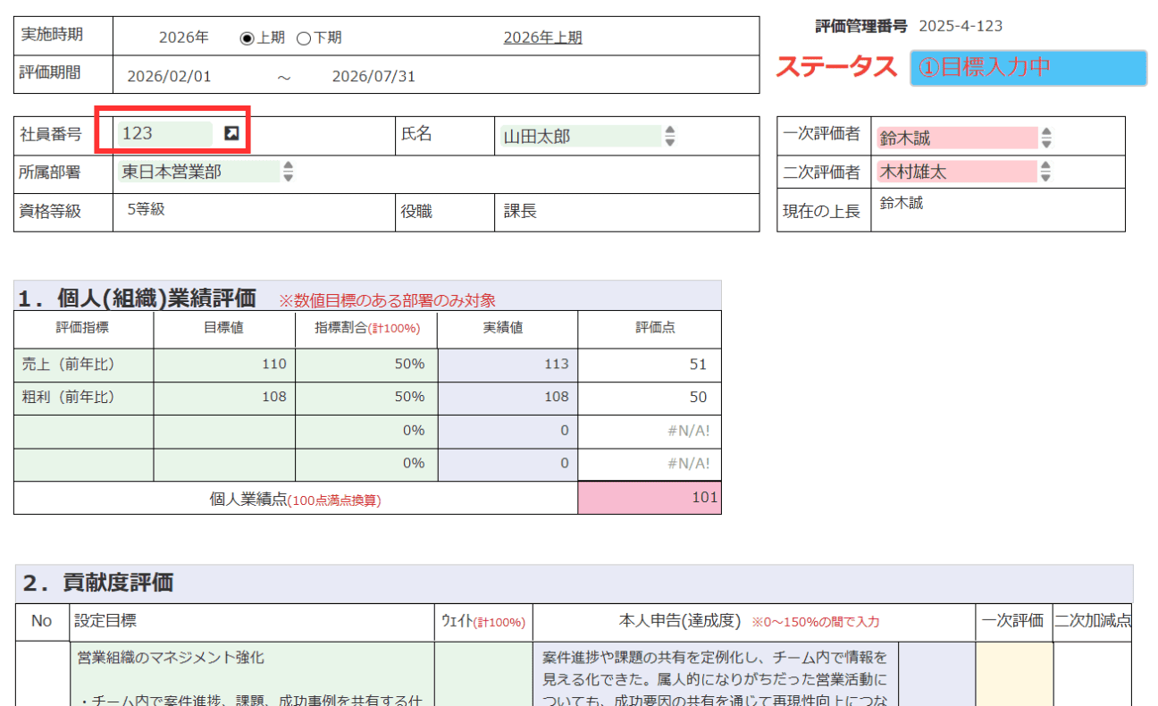The height and width of the screenshot is (706, 1158).
Task: Select the 粗利（前年比） indicator cell
Action: 84,398
